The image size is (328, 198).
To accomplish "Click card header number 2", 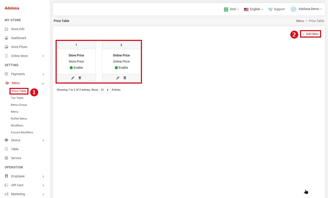I will pos(121,45).
